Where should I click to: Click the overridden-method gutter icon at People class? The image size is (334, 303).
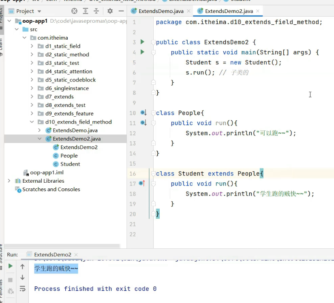[x=143, y=113]
